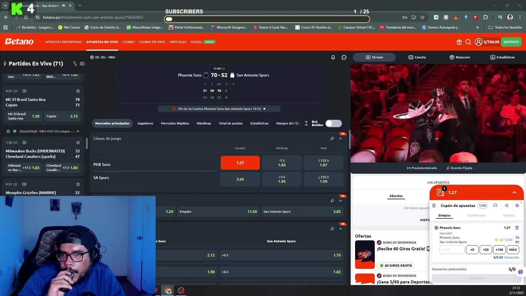Open the user account profile icon
Viewport: 526px width, 296px height.
pos(478,42)
